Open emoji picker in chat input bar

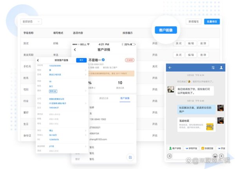[x=215, y=156]
